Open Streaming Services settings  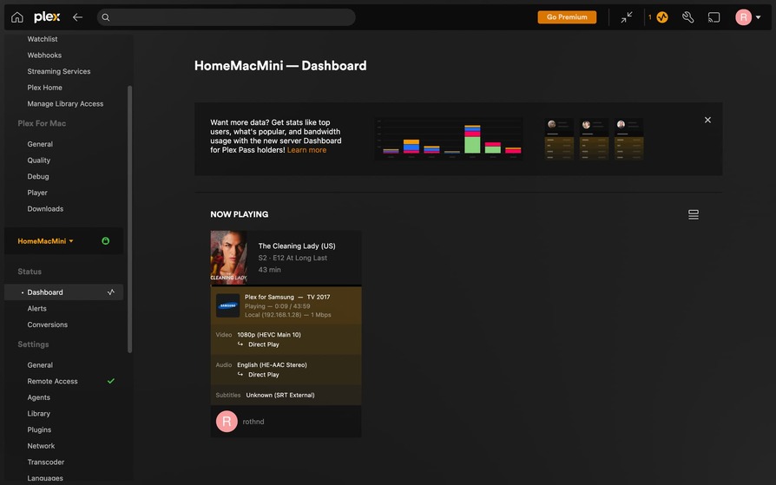[x=59, y=71]
